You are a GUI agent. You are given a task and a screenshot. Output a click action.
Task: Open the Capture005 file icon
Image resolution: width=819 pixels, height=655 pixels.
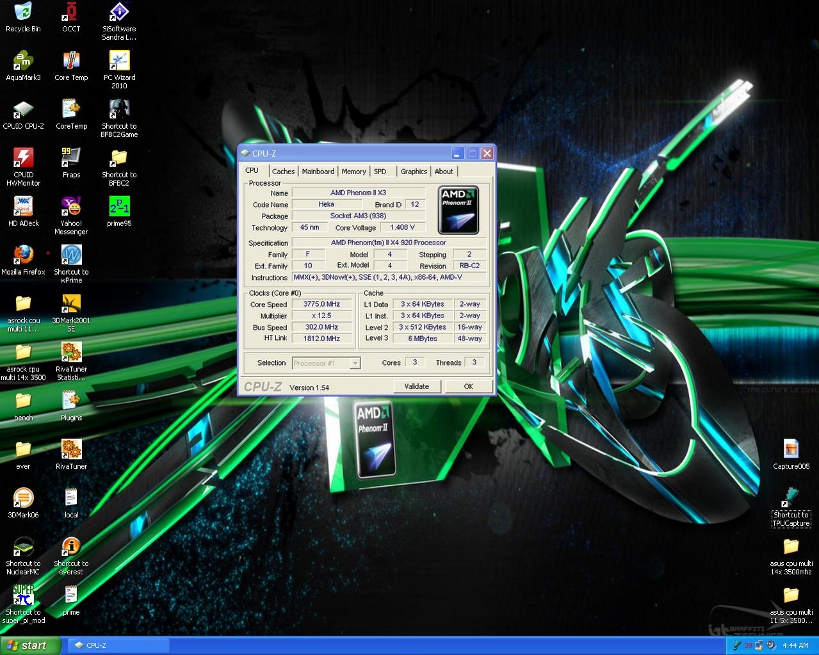791,455
